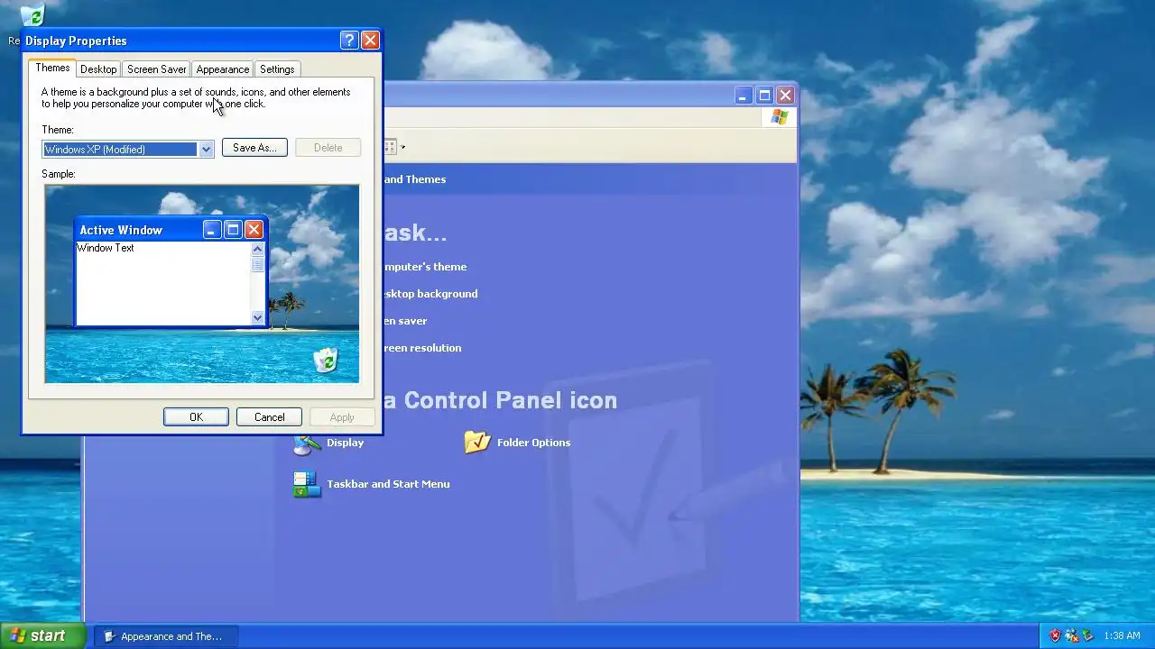1155x649 pixels.
Task: Choose the desktop background task link
Action: tap(430, 294)
